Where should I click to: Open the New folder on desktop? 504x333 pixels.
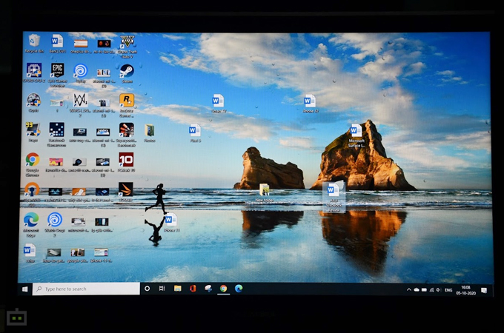265,192
